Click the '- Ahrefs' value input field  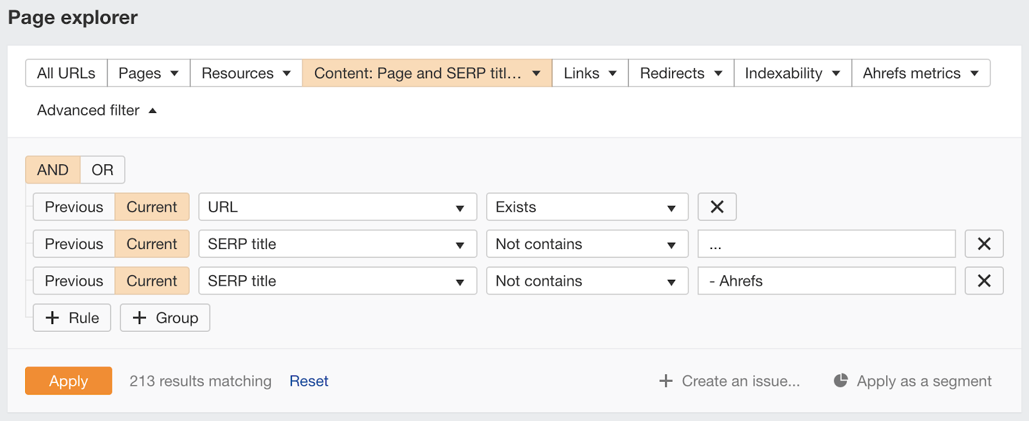(826, 281)
